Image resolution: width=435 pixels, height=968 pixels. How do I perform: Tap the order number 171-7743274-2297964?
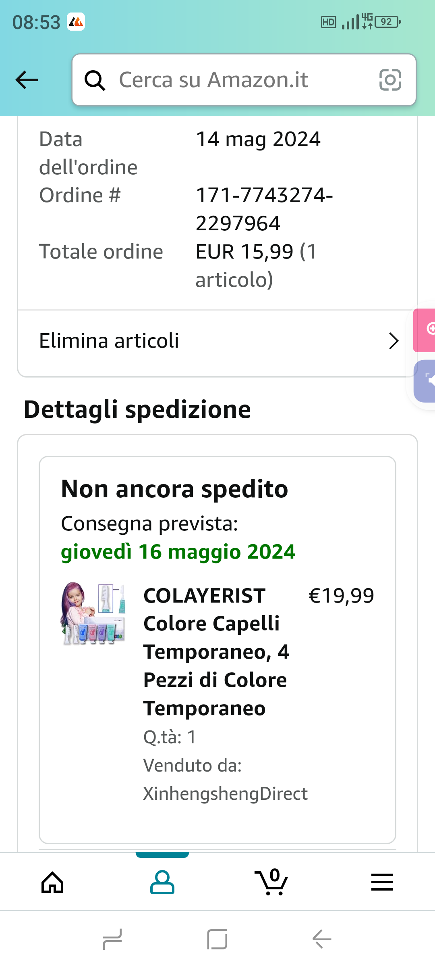[264, 209]
